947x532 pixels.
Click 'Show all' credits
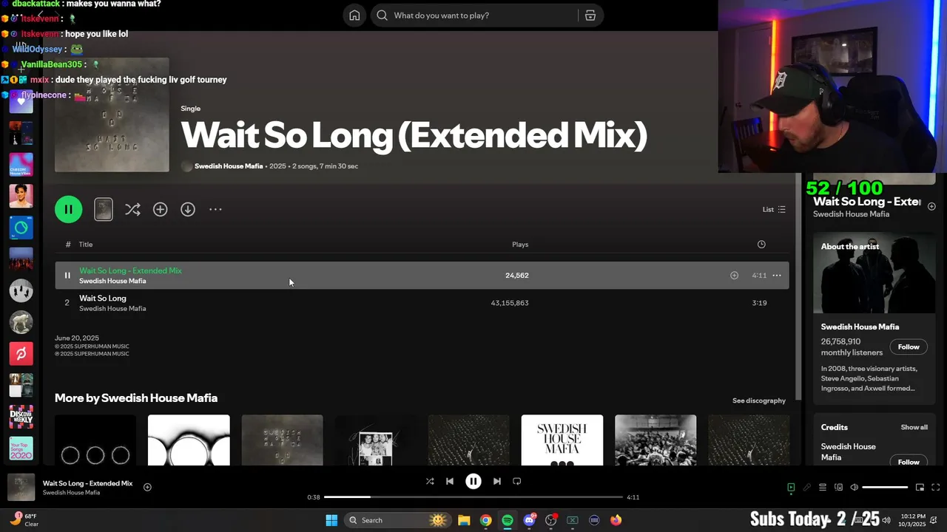point(914,427)
